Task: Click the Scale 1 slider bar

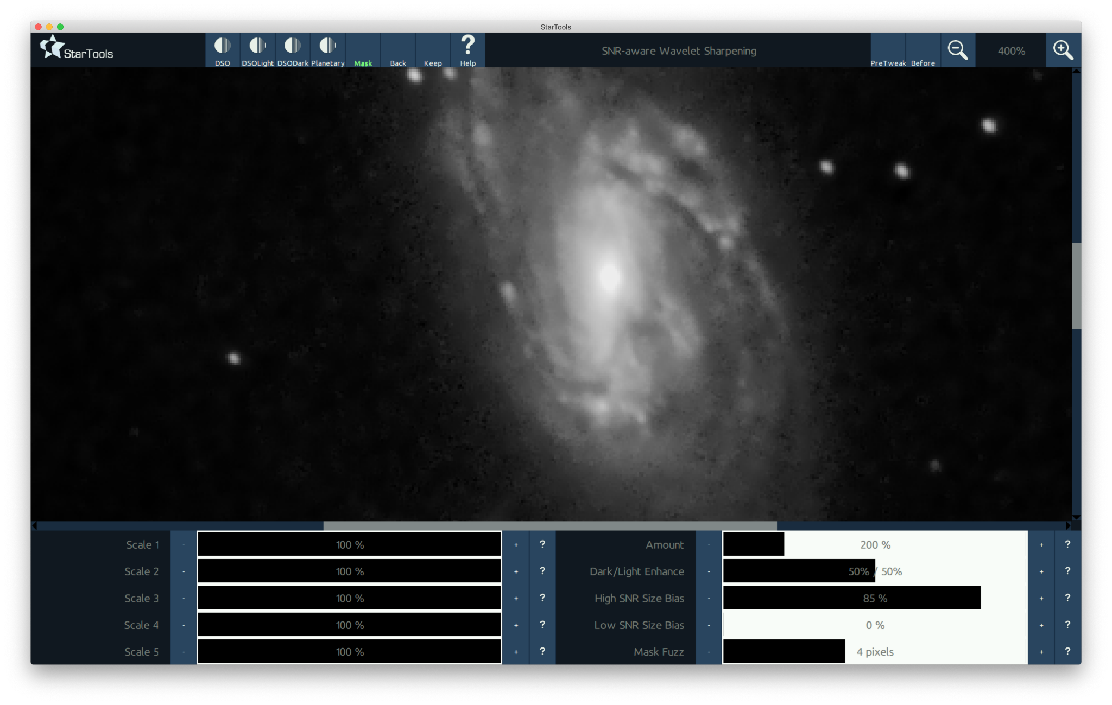Action: (x=349, y=544)
